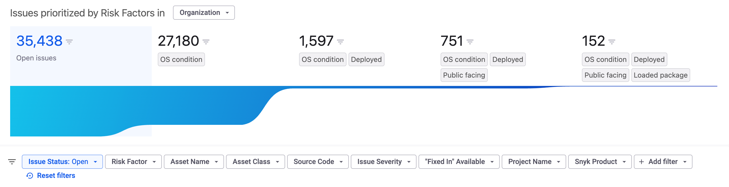729x187 pixels.
Task: Select the 751 issues count
Action: click(x=452, y=41)
